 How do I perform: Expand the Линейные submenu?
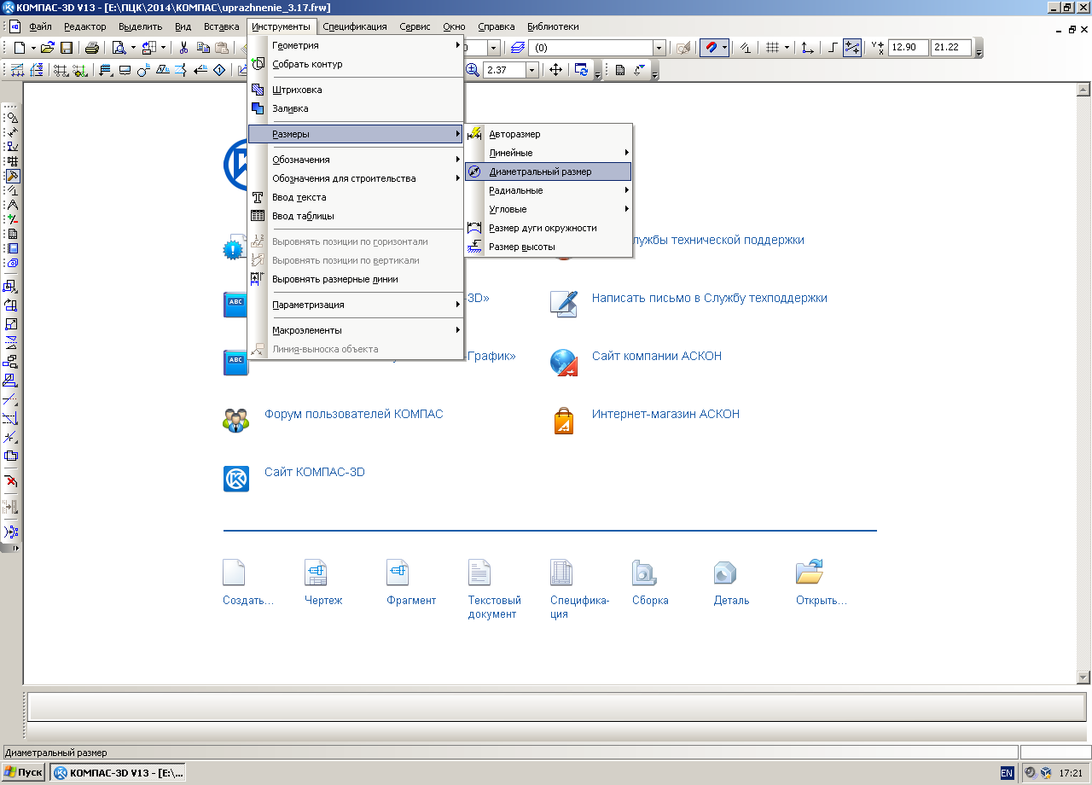click(x=549, y=153)
